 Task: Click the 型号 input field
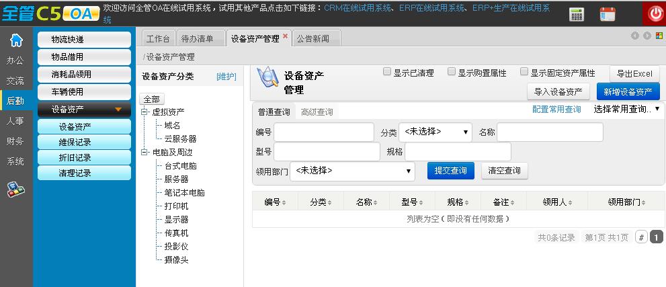(x=327, y=152)
